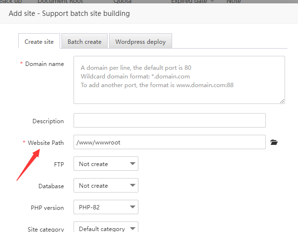The width and height of the screenshot is (298, 232).
Task: Click the Document Root column header
Action: (60, 1)
